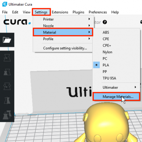
Task: Expand the Profile submenu
Action: (63, 39)
